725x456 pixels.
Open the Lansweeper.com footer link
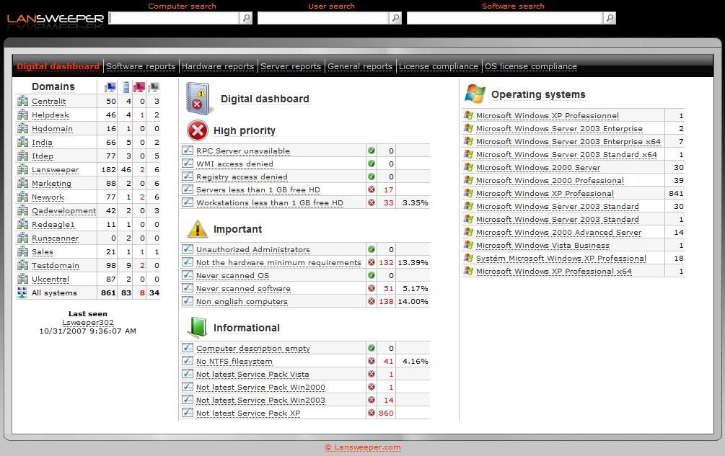point(363,447)
